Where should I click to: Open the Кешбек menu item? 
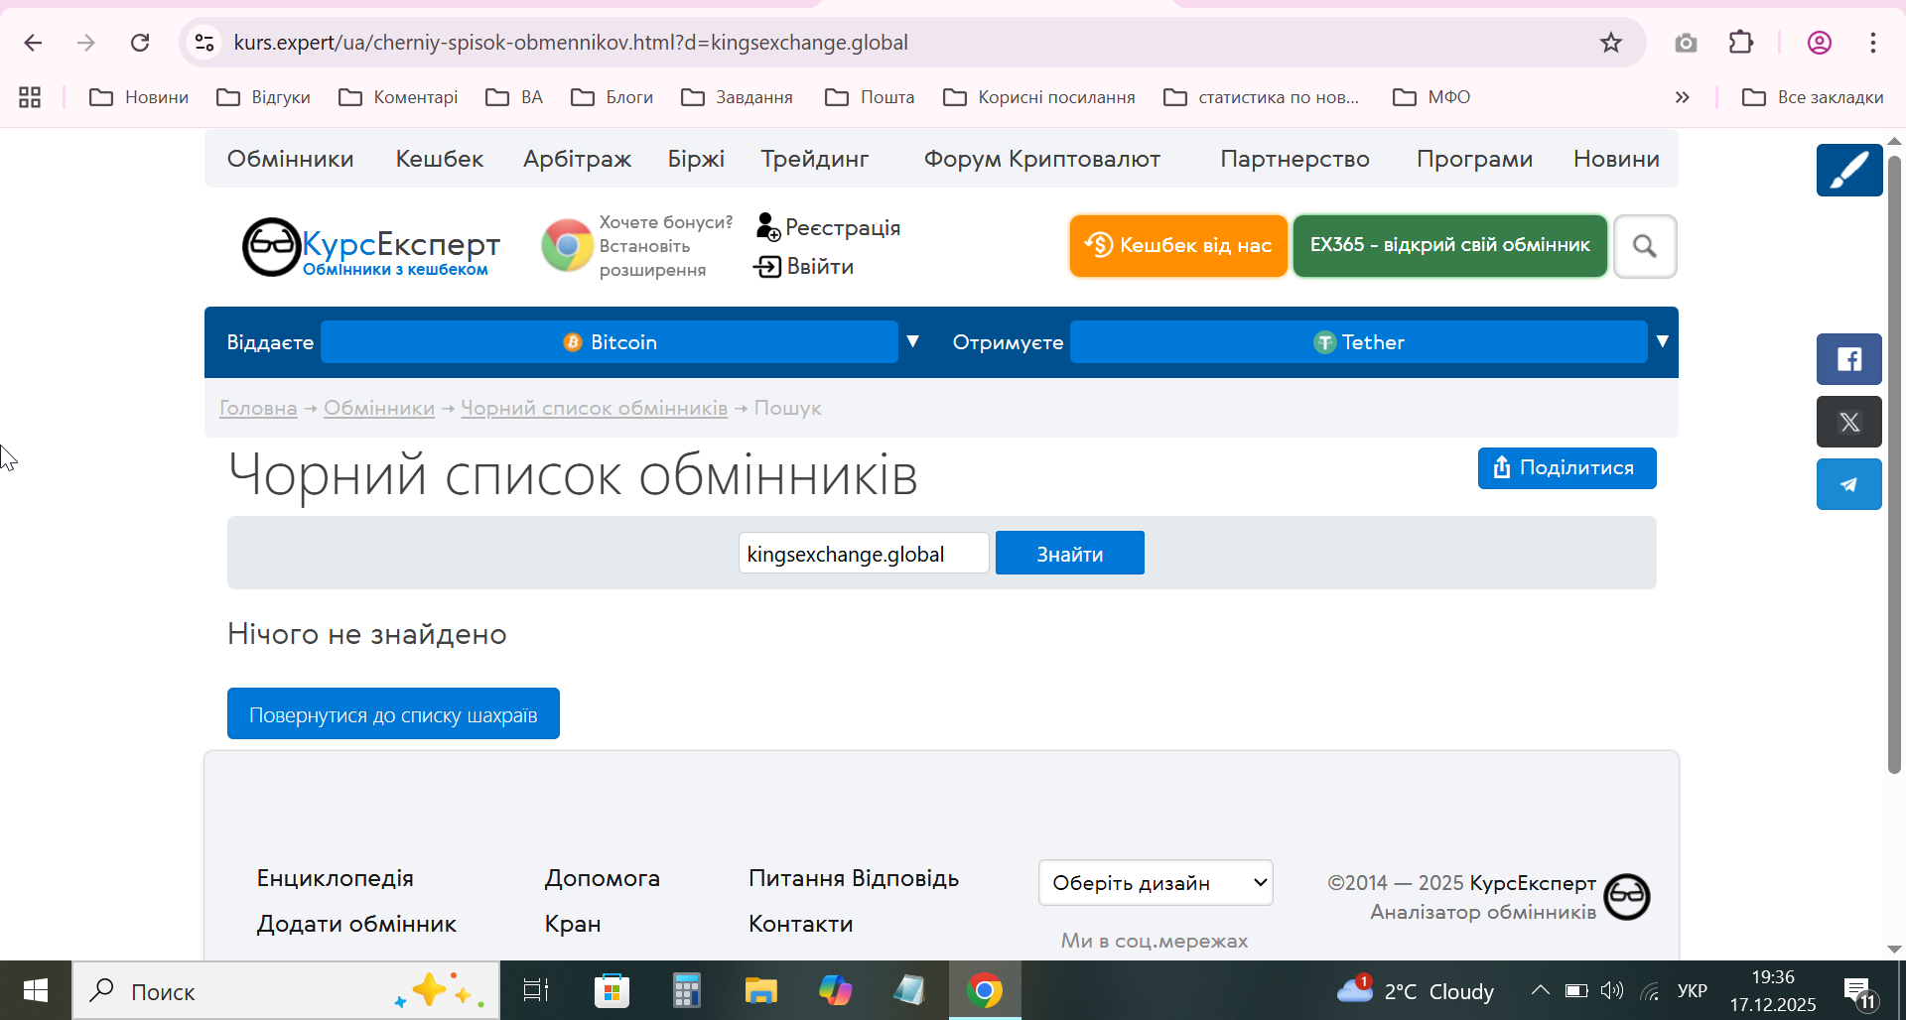439,159
